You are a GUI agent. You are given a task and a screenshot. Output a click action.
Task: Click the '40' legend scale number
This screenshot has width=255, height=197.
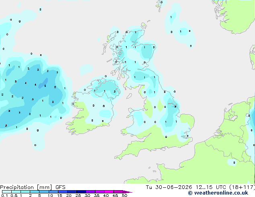coord(106,195)
